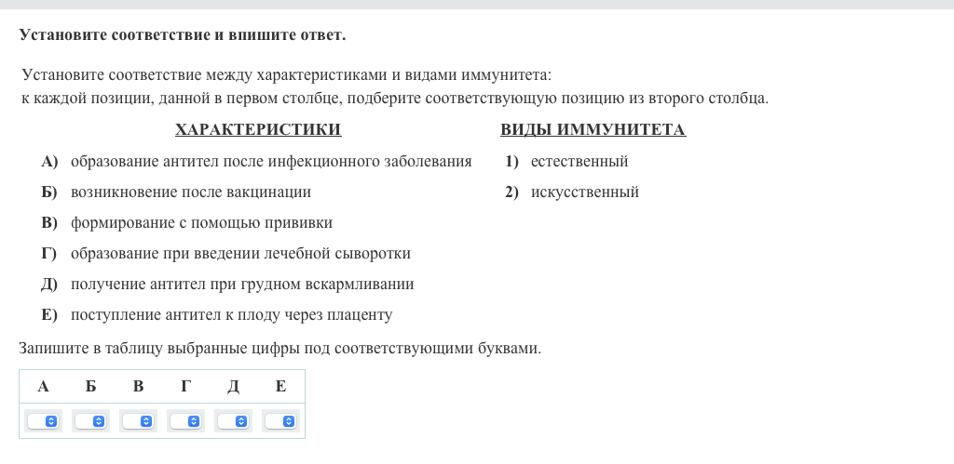
Task: Select option 1 'естественный'
Action: tap(579, 162)
